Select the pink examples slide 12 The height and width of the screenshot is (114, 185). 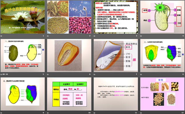coord(162,94)
